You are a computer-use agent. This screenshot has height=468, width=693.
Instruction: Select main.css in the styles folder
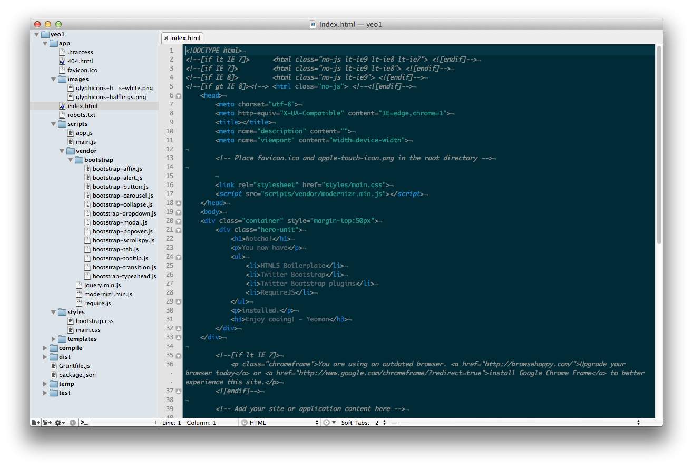pyautogui.click(x=87, y=330)
